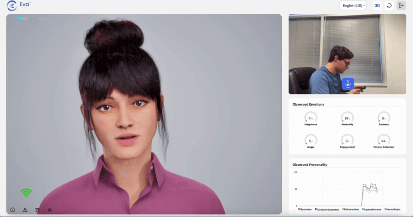413x217 pixels.
Task: Click the green Wi-Fi connection indicator
Action: 26,193
